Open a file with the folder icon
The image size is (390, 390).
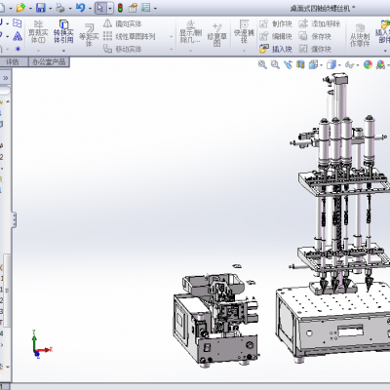pyautogui.click(x=20, y=8)
